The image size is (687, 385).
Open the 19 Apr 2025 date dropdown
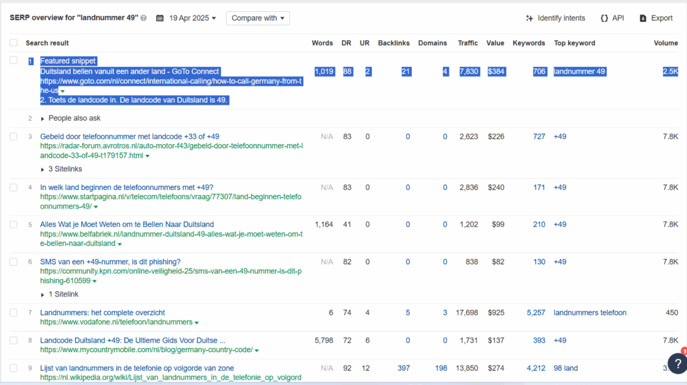coord(193,18)
